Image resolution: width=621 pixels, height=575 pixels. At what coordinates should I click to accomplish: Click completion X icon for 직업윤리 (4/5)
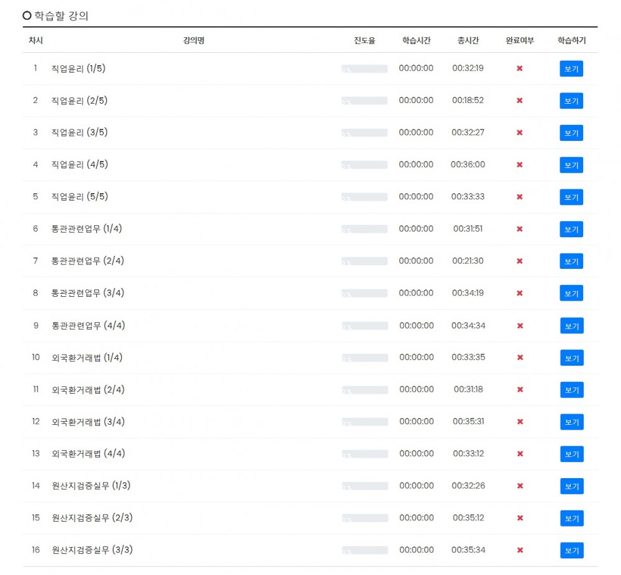click(520, 165)
